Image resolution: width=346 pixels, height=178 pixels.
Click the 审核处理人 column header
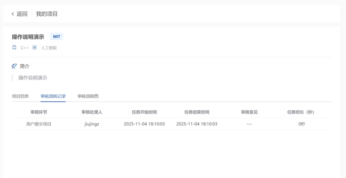[92, 112]
